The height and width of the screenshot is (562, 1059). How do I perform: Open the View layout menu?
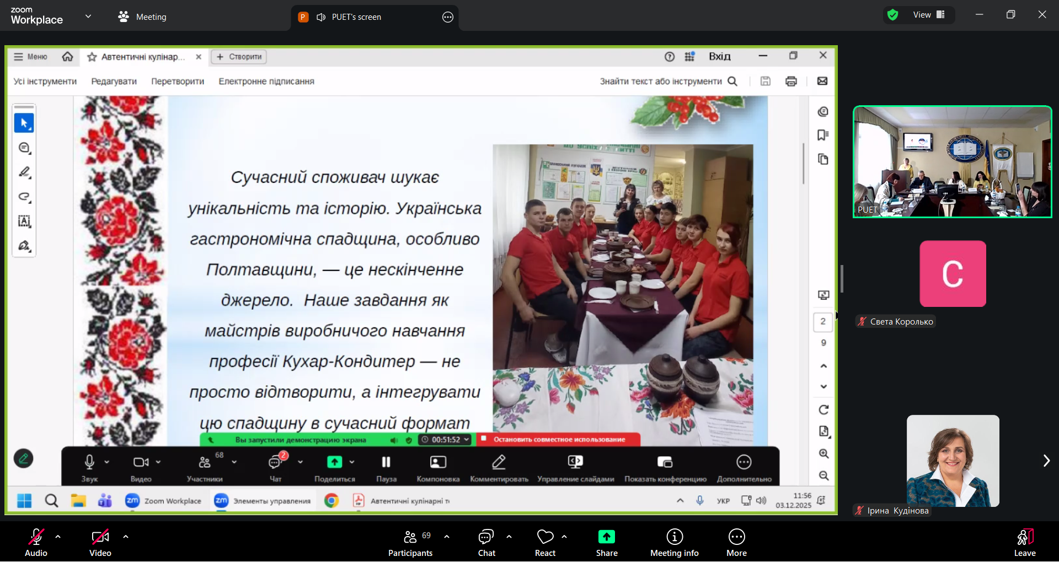click(929, 15)
